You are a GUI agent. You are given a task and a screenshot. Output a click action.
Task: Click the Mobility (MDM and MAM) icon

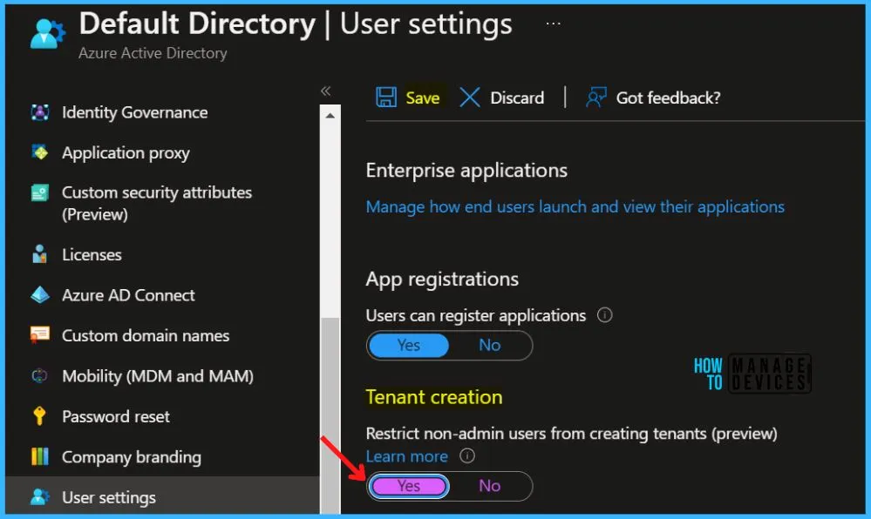point(40,376)
